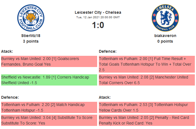
Task: Click the Leicester City - Chelsea match title
Action: [98, 12]
